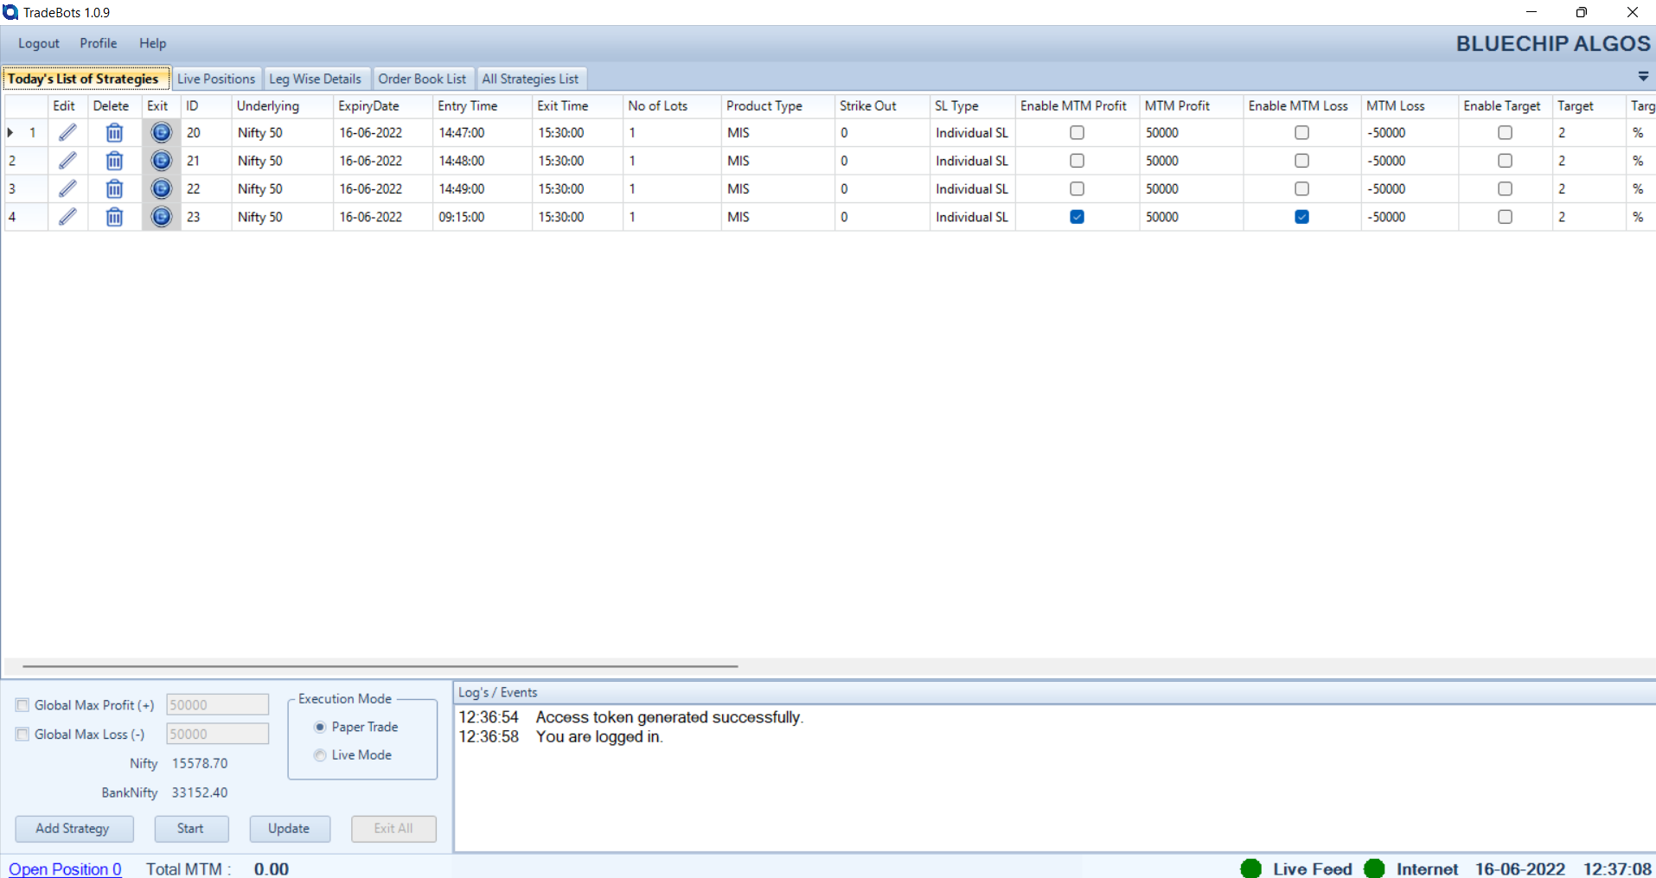Enable MTM Loss for strategy ID 20
Image resolution: width=1656 pixels, height=878 pixels.
1301,132
